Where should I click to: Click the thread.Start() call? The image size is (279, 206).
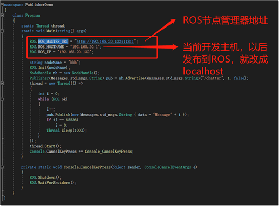click(45, 146)
